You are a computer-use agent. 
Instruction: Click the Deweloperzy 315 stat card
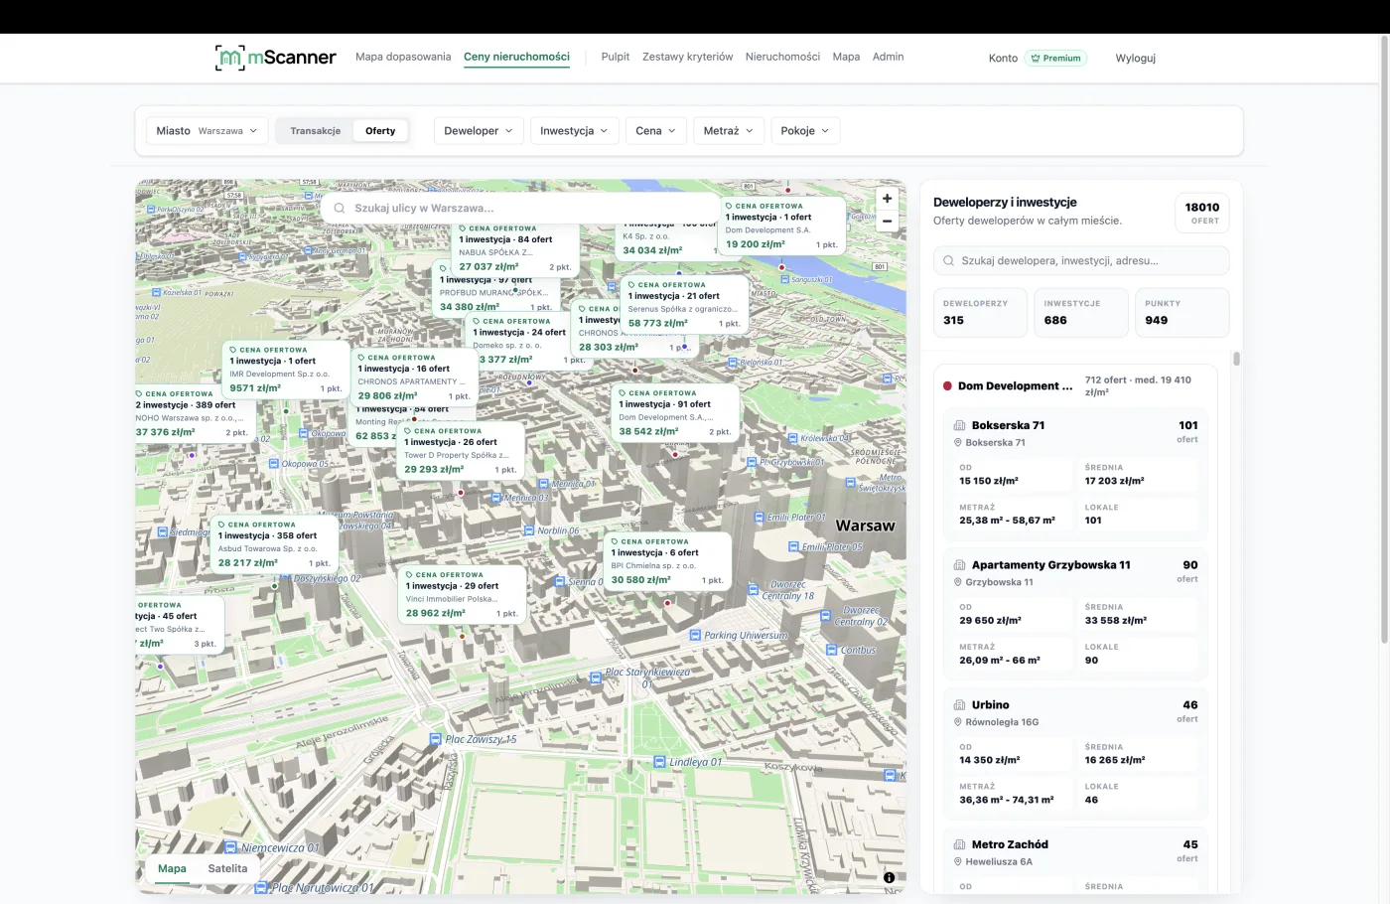tap(980, 313)
